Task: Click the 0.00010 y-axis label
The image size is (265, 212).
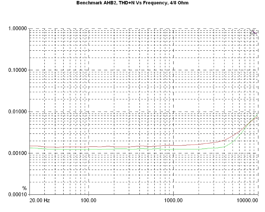Action: pyautogui.click(x=18, y=194)
